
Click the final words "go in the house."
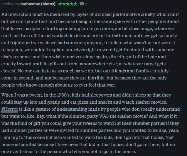point(121,152)
